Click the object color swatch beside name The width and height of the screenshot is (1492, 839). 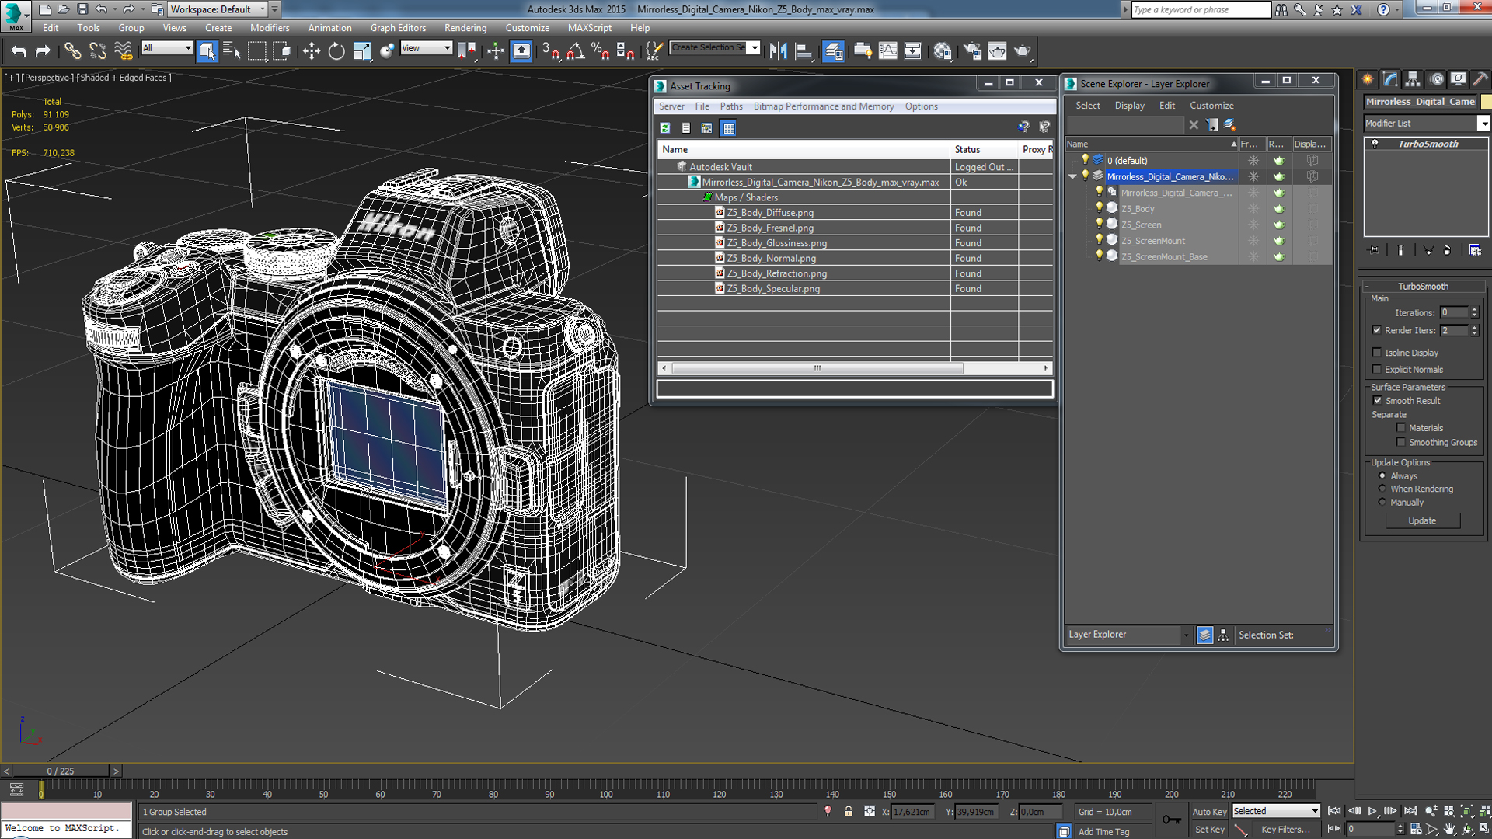pos(1486,102)
